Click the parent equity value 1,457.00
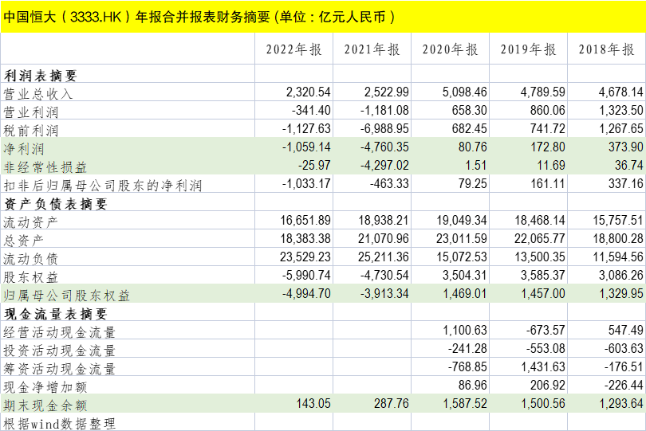This screenshot has height=431, width=646. [x=543, y=293]
